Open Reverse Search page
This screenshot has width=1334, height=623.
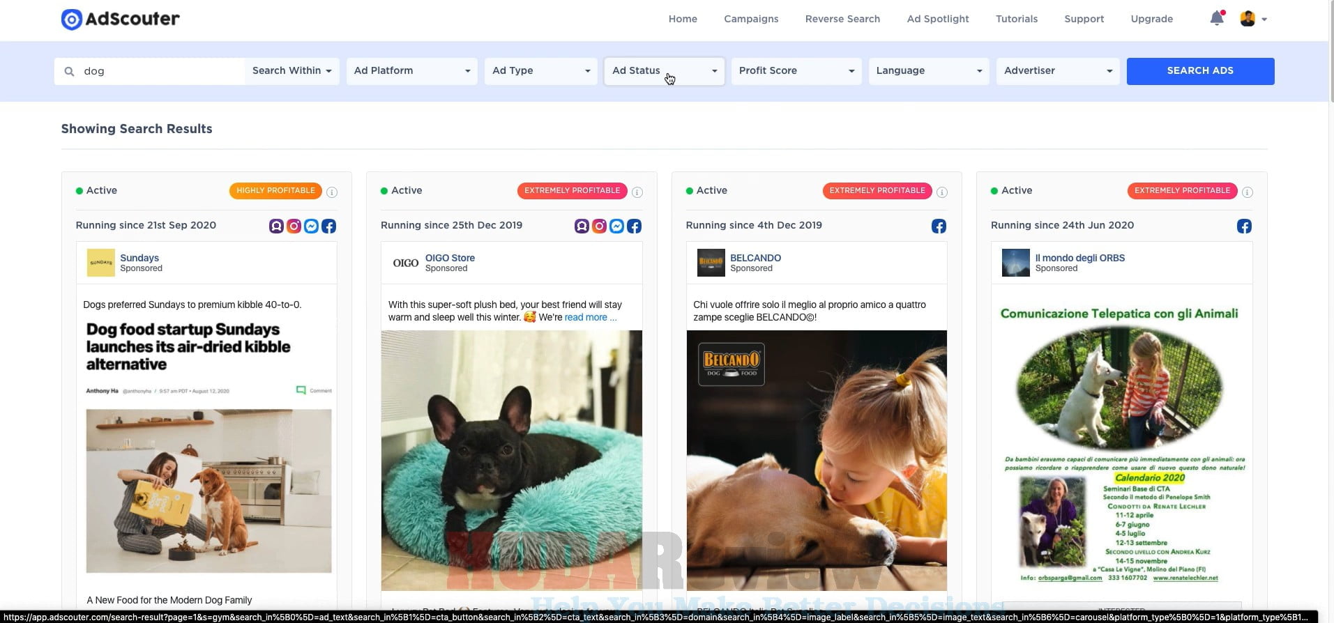tap(842, 19)
